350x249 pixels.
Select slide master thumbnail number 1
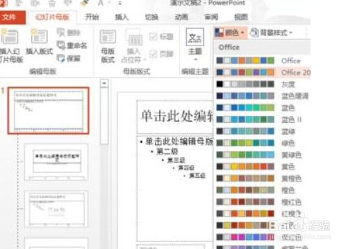click(x=48, y=110)
